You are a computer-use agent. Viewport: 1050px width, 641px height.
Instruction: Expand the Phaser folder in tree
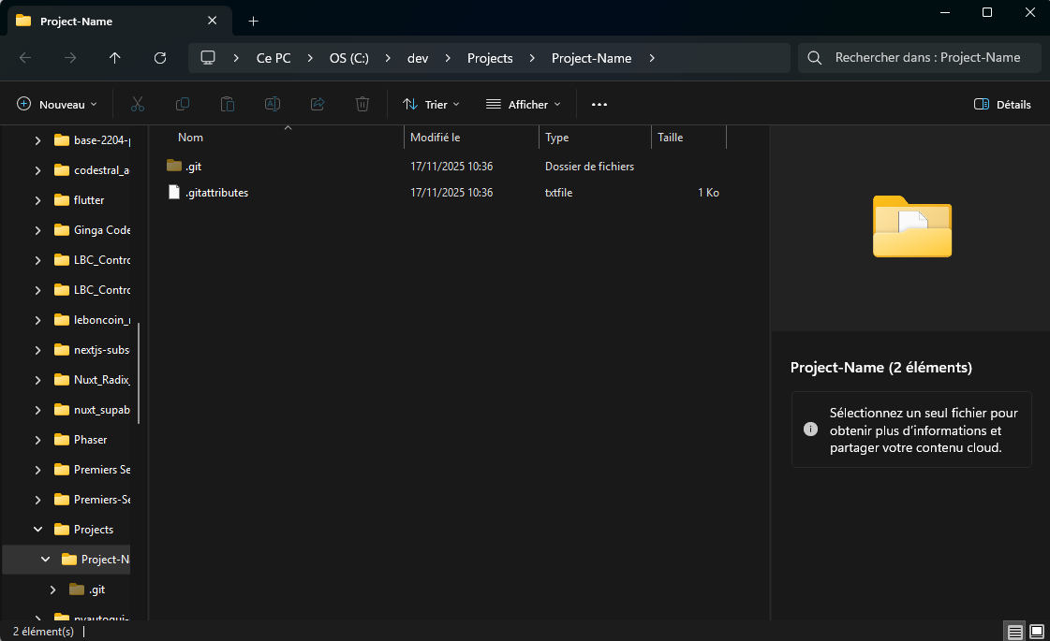tap(37, 440)
